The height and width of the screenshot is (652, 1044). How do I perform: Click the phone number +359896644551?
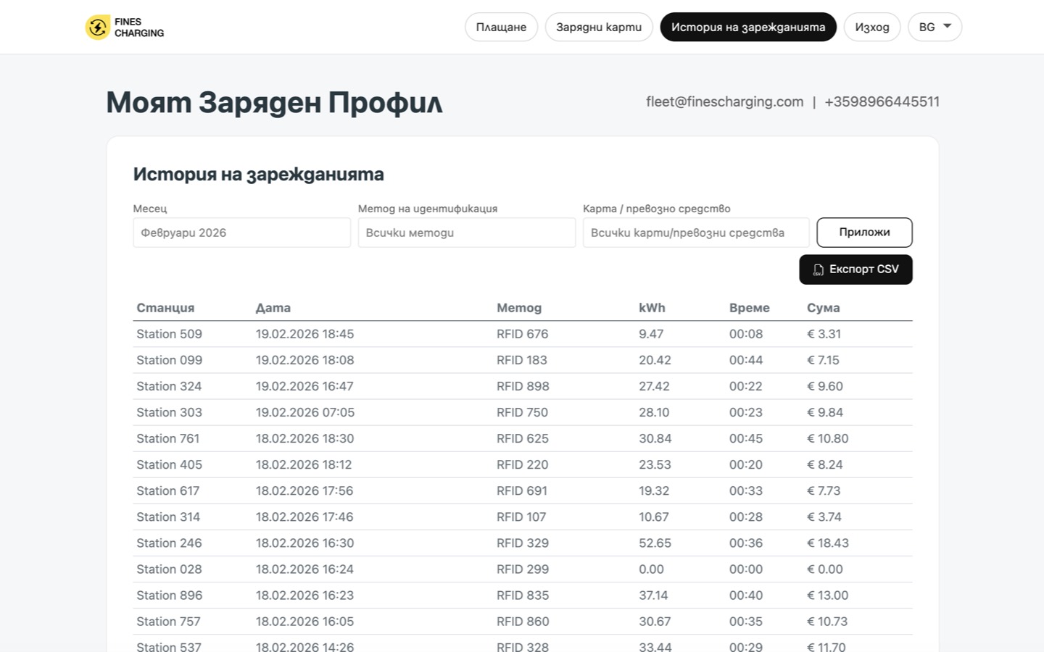[882, 101]
